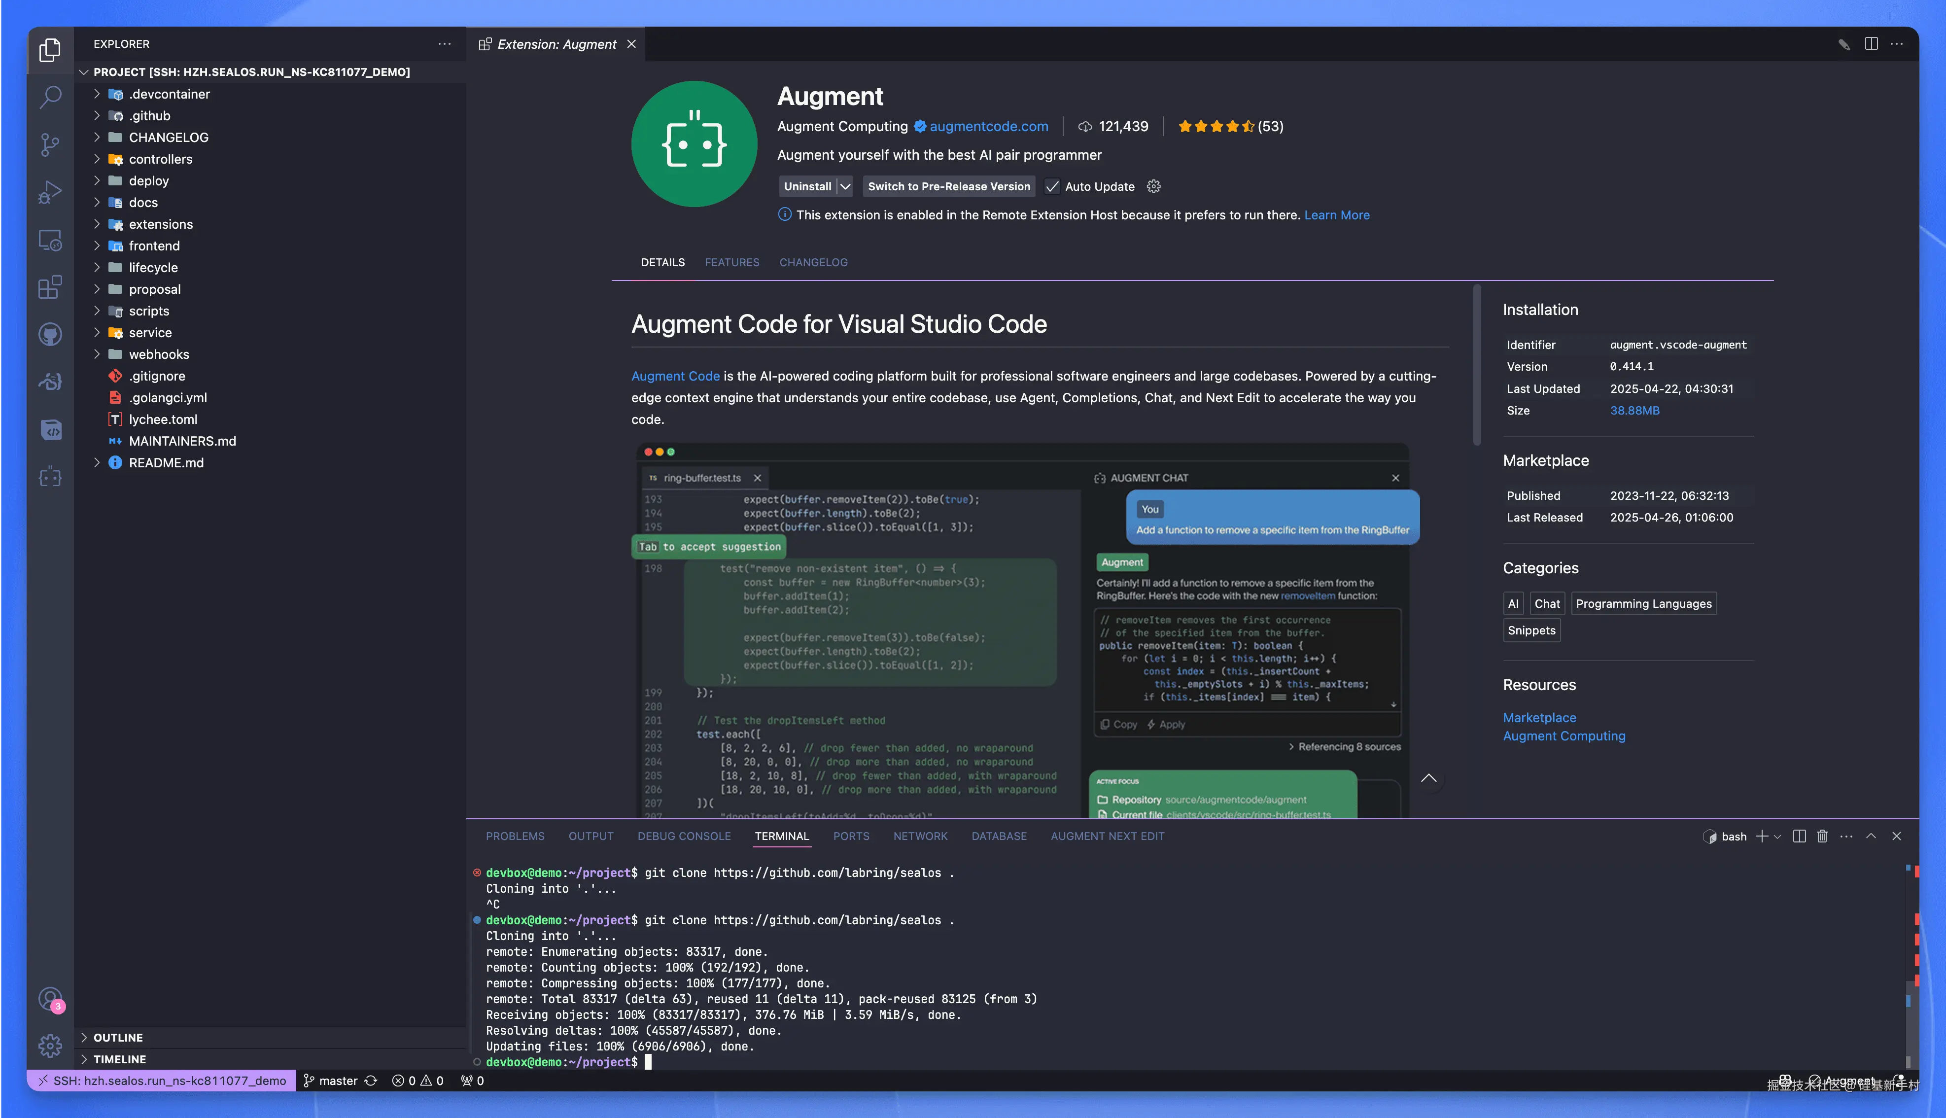Screen dimensions: 1946x1118
Task: Expand the controllers folder
Action: click(x=160, y=159)
